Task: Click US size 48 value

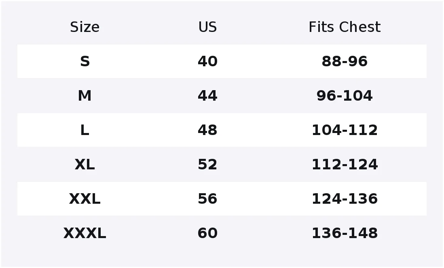Action: point(207,130)
